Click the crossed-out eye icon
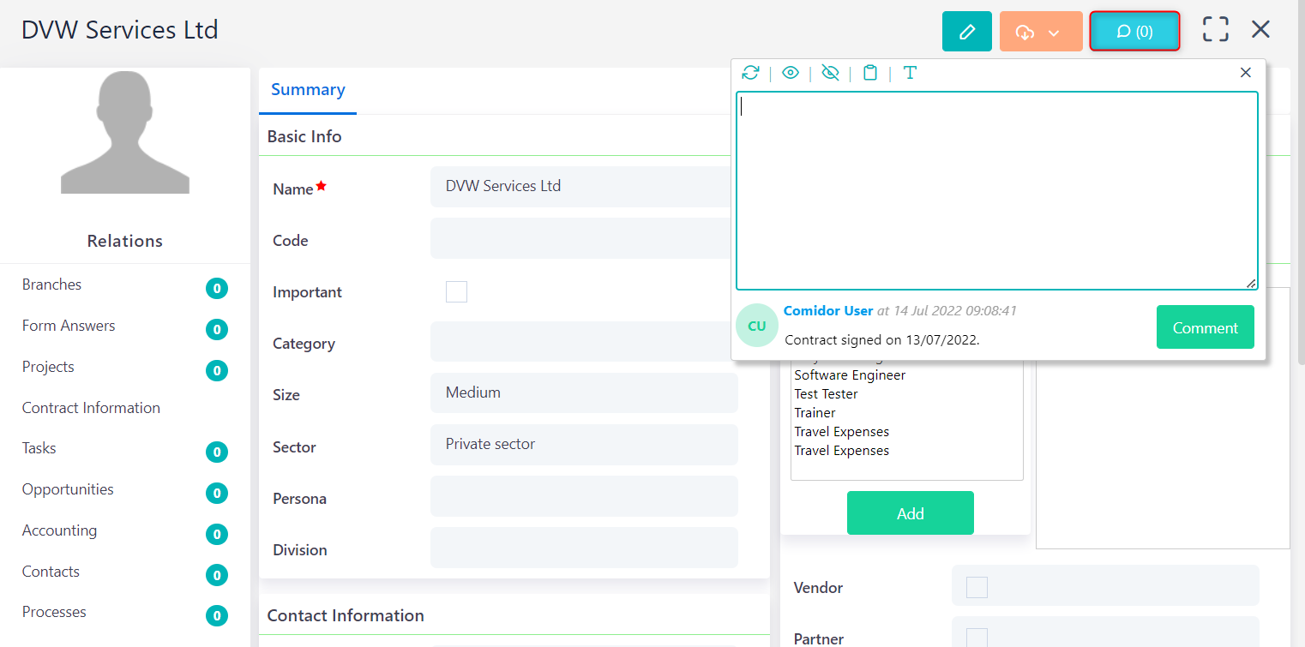The height and width of the screenshot is (647, 1305). coord(830,73)
